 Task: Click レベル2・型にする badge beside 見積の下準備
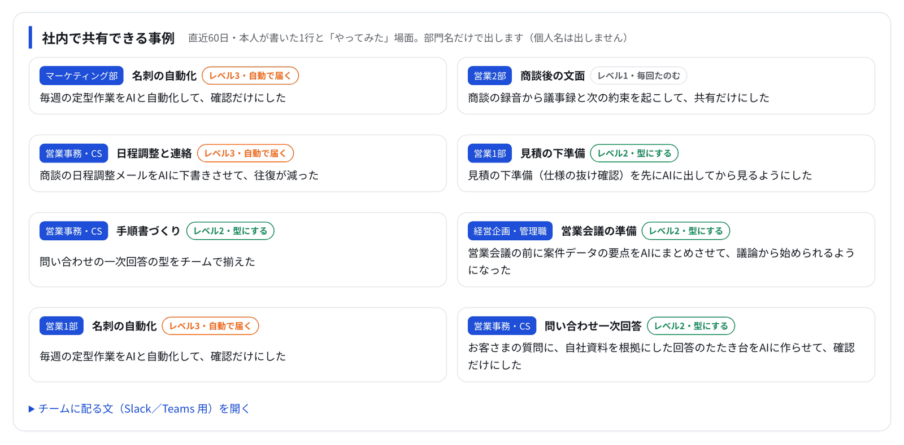coord(634,153)
